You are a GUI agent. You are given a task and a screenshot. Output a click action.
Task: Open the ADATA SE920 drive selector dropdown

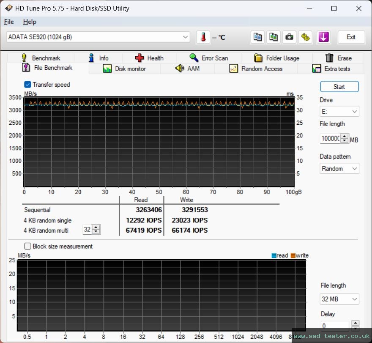click(98, 37)
